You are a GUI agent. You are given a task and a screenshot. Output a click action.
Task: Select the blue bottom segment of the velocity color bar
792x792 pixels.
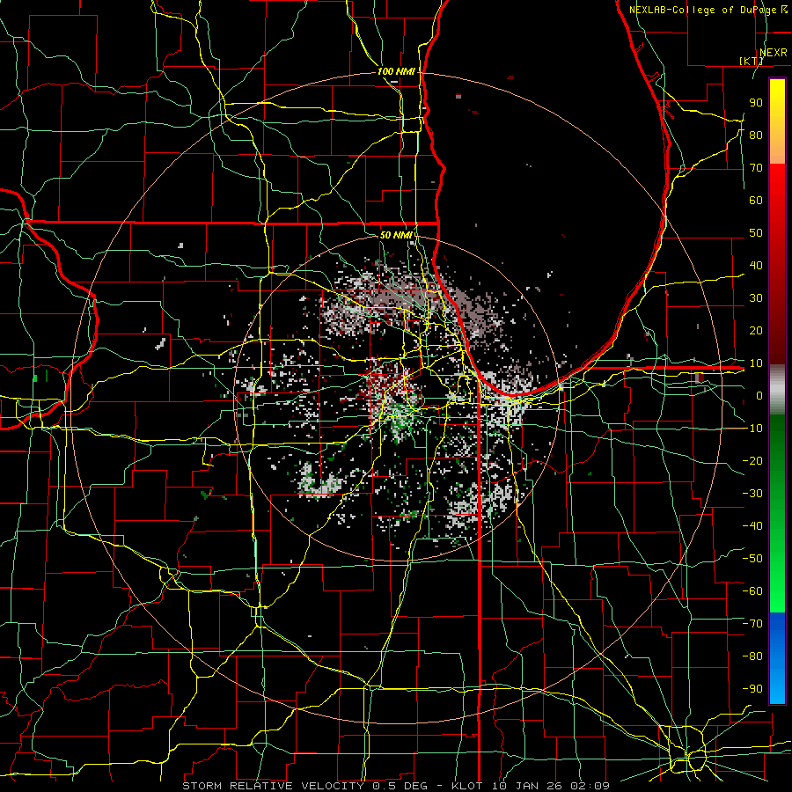click(x=777, y=657)
